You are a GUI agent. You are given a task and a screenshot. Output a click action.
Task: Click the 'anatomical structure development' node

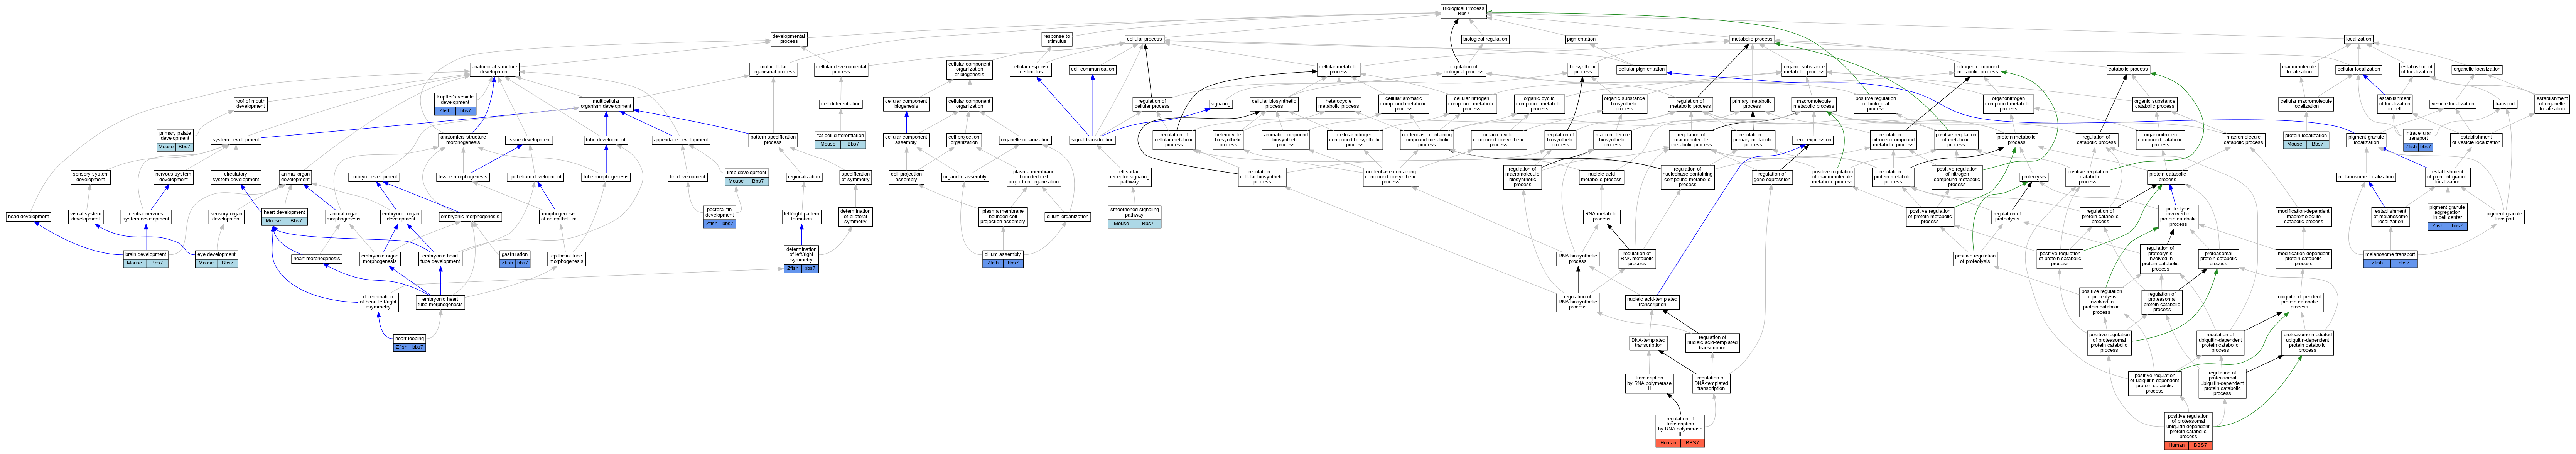[494, 69]
